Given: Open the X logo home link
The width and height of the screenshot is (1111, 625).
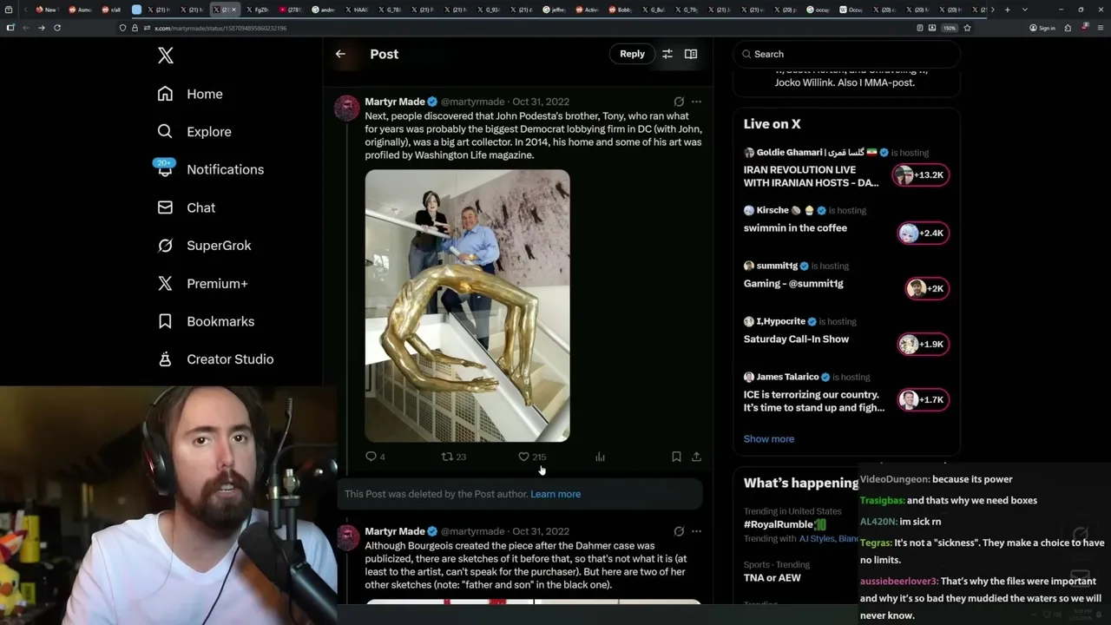Looking at the screenshot, I should 166,56.
